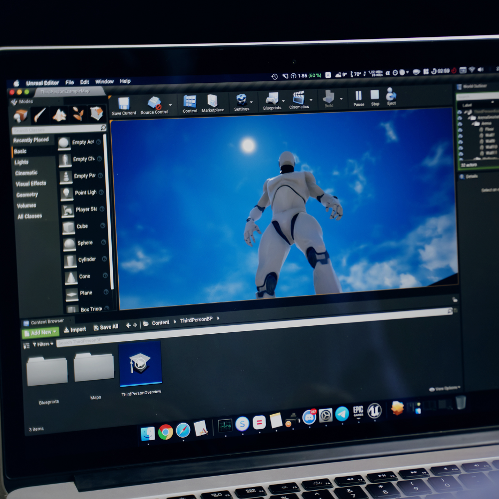Pick the Player Start icon
499x499 pixels.
point(67,211)
